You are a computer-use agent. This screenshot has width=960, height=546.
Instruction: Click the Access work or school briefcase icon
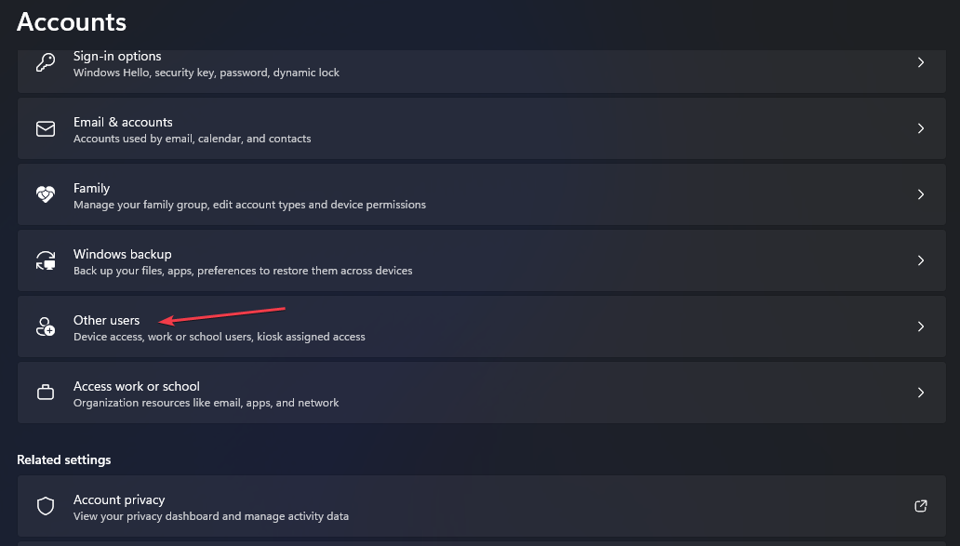tap(46, 393)
